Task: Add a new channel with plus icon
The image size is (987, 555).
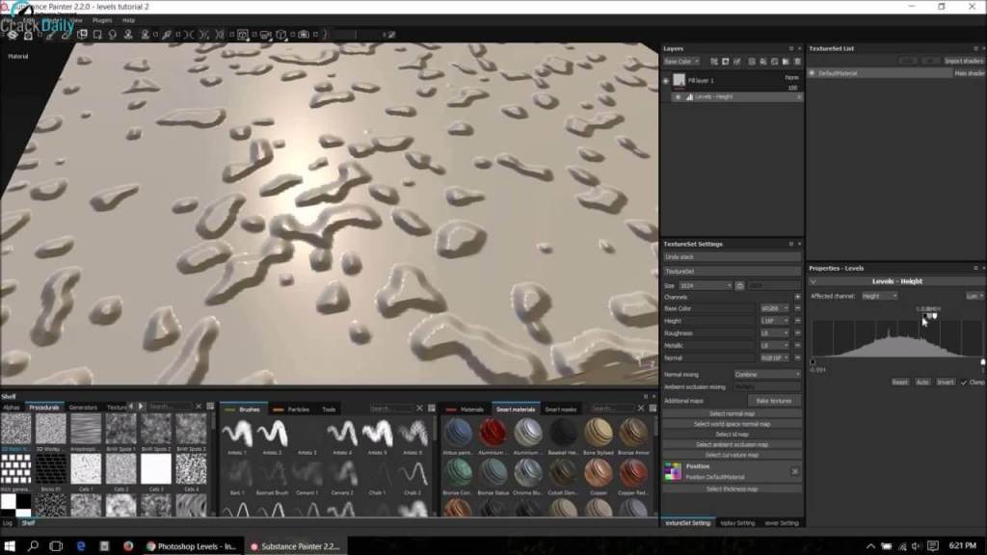Action: pyautogui.click(x=797, y=297)
